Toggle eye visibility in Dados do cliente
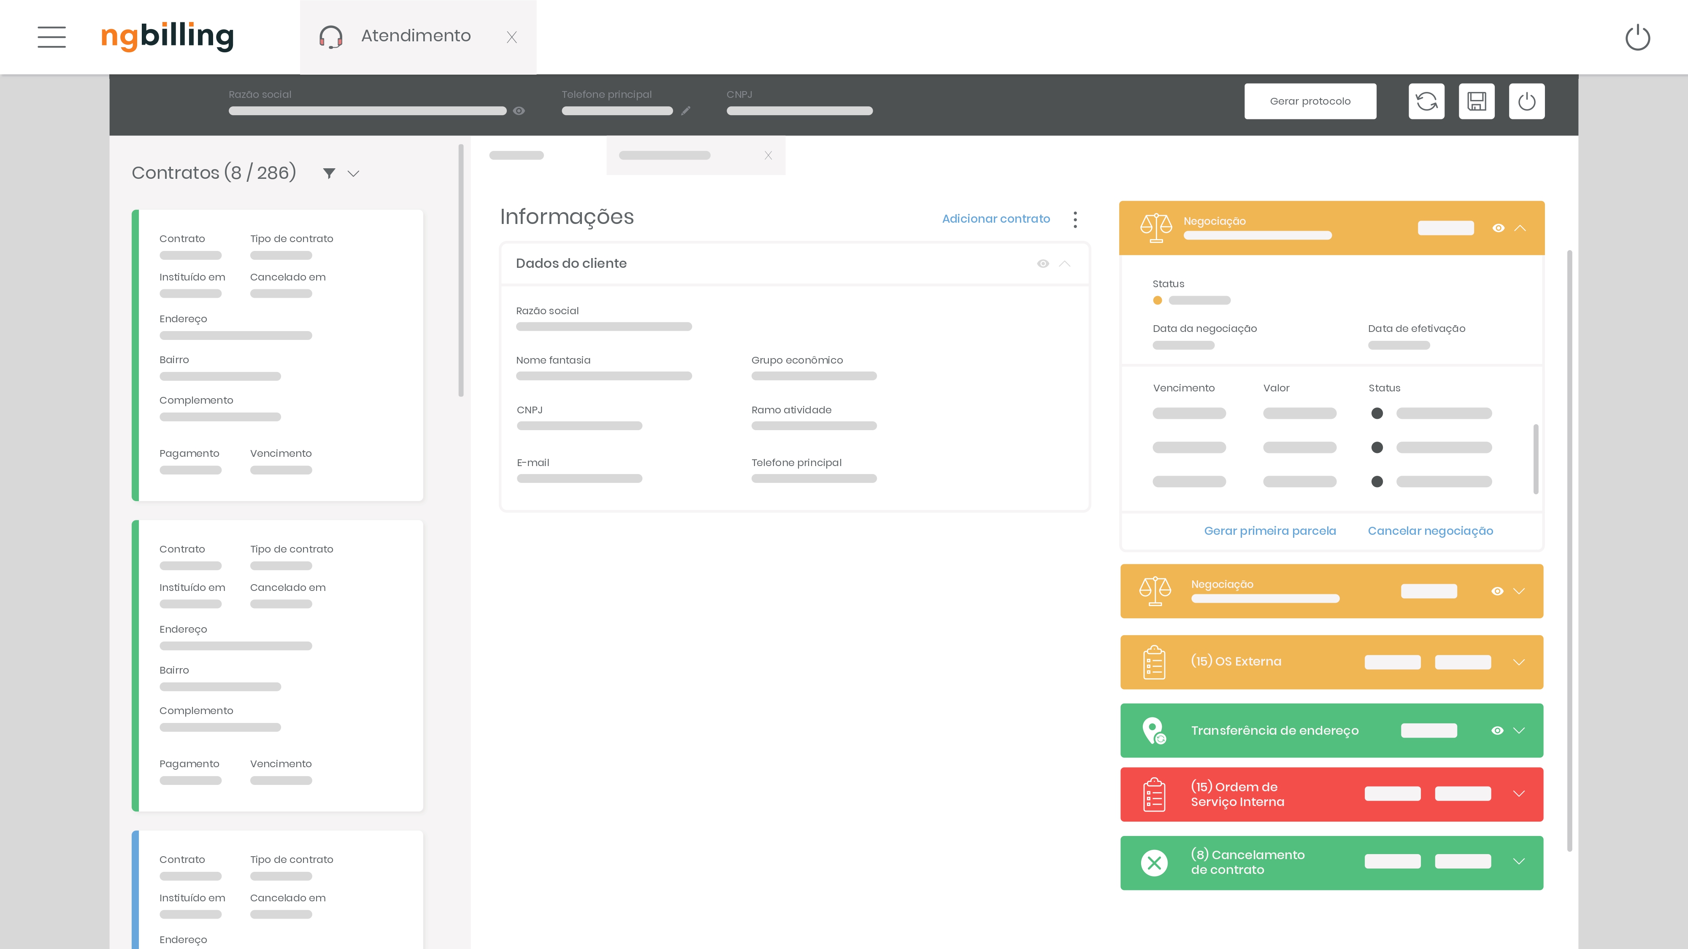 tap(1043, 263)
